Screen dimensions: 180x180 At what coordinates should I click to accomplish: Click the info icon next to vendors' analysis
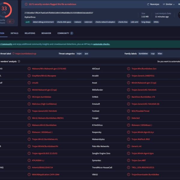tap(19, 61)
